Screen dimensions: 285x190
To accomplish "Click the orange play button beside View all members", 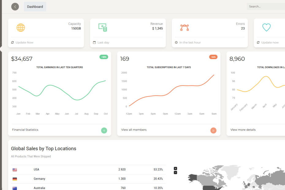I will coord(213,130).
